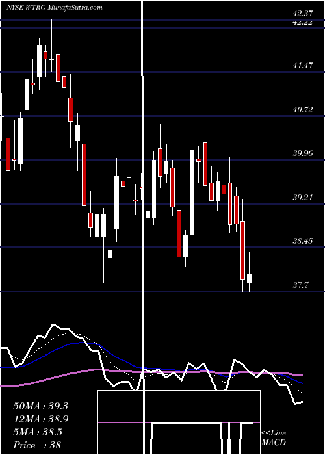Screen dimensions: 325x455
Task: Click the 'NYSE WTRG MunafaSutra.com' title text
Action: tap(54, 8)
